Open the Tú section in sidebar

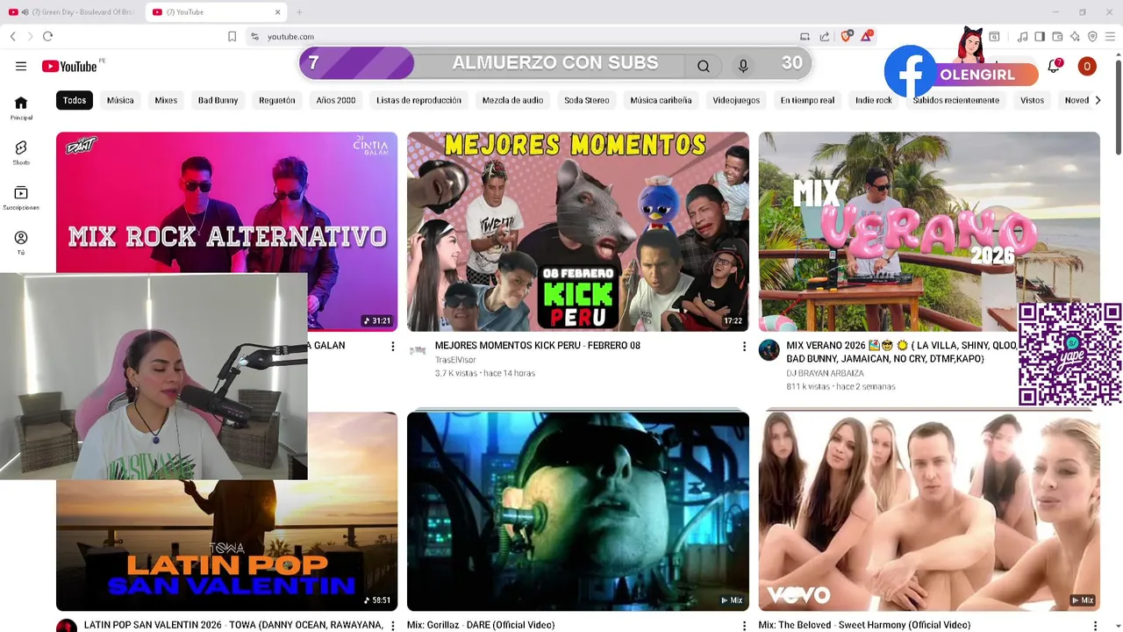tap(21, 243)
